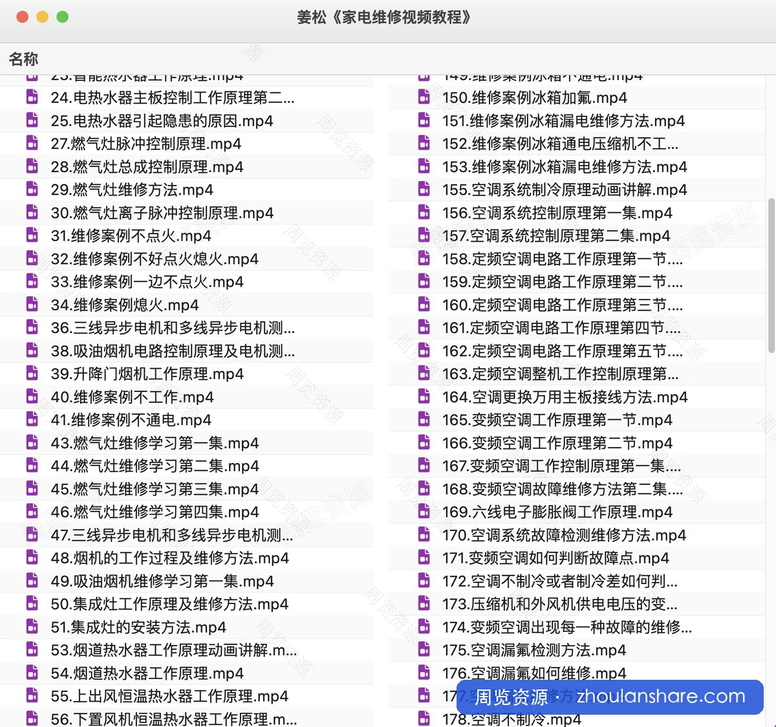The height and width of the screenshot is (727, 776).
Task: Select file 40.维修案例不工作.mp4
Action: pos(132,397)
